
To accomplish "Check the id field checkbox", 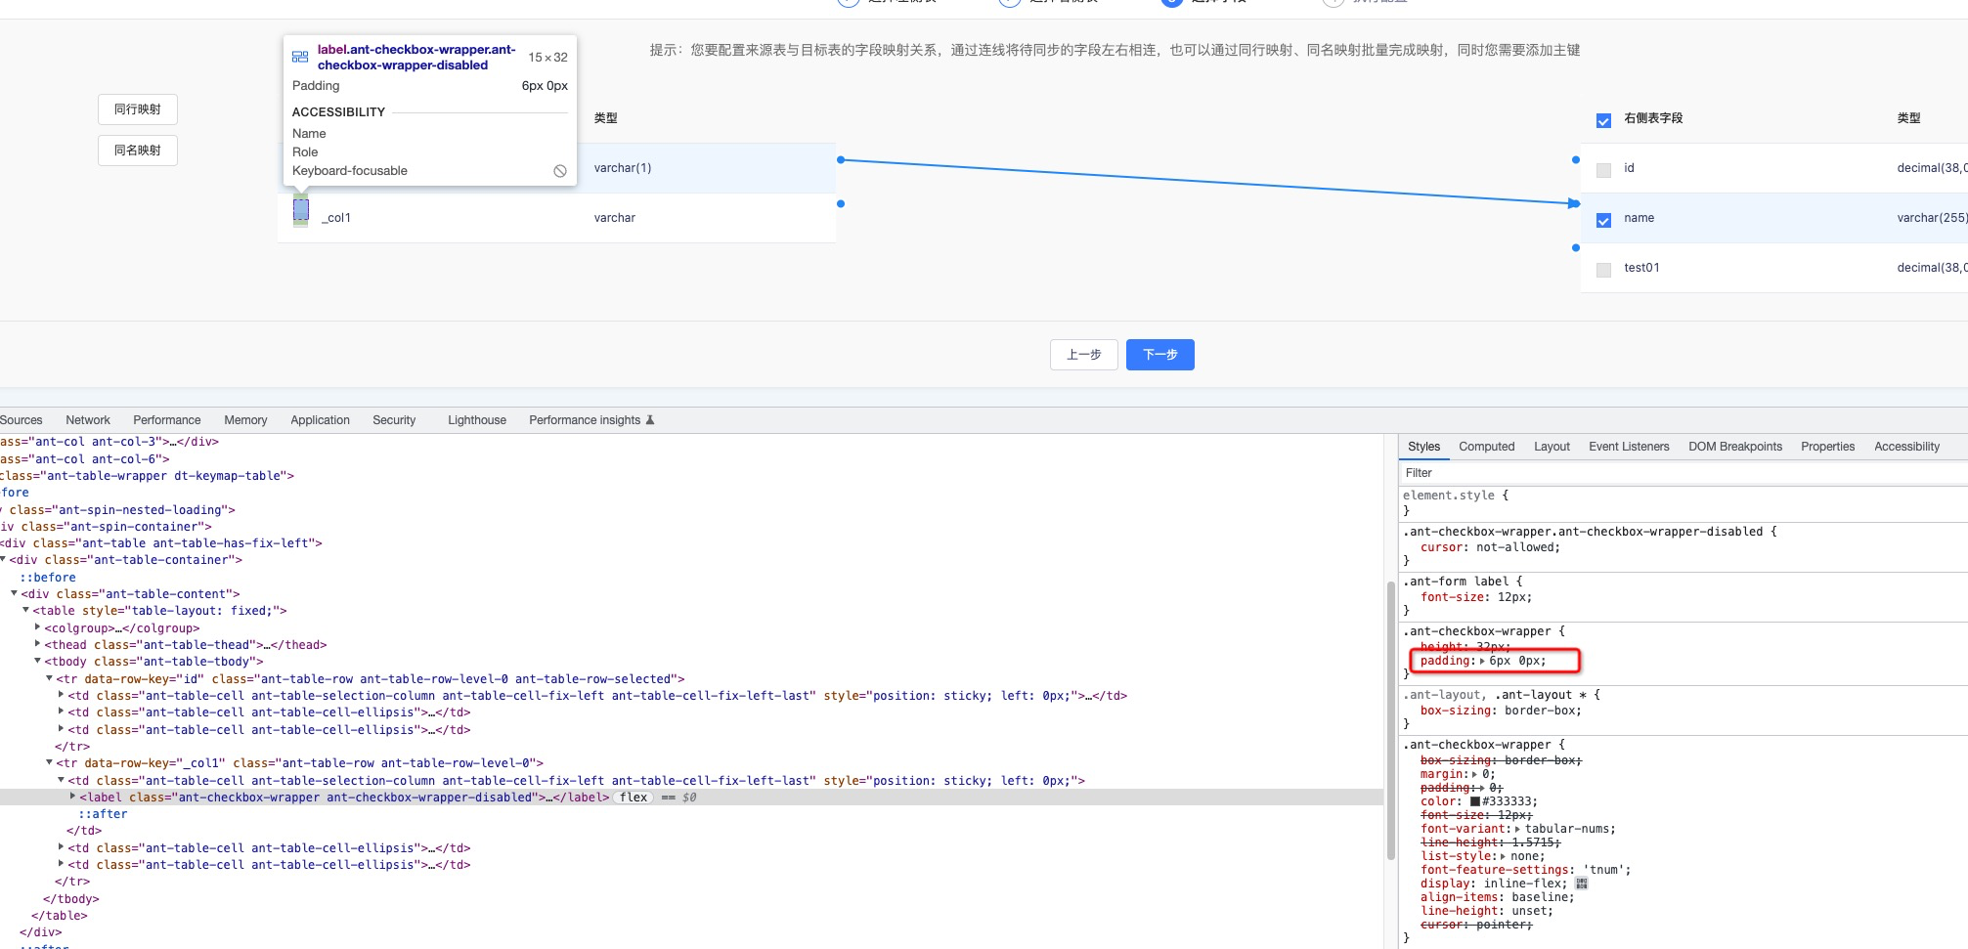I will [1603, 170].
